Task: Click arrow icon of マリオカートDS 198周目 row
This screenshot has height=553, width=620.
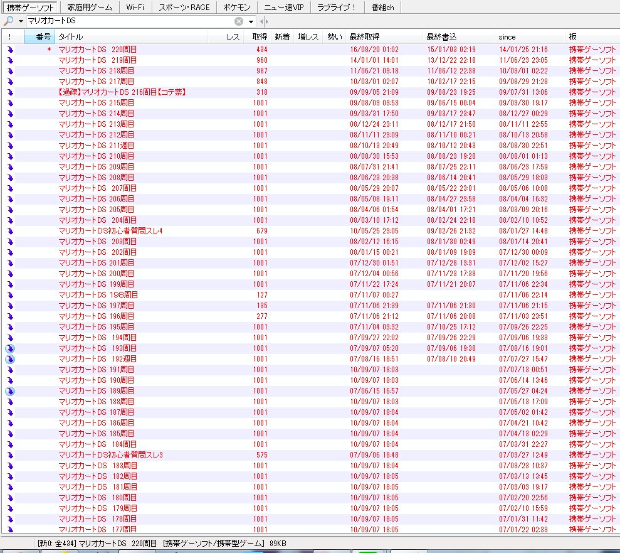Action: [x=10, y=295]
